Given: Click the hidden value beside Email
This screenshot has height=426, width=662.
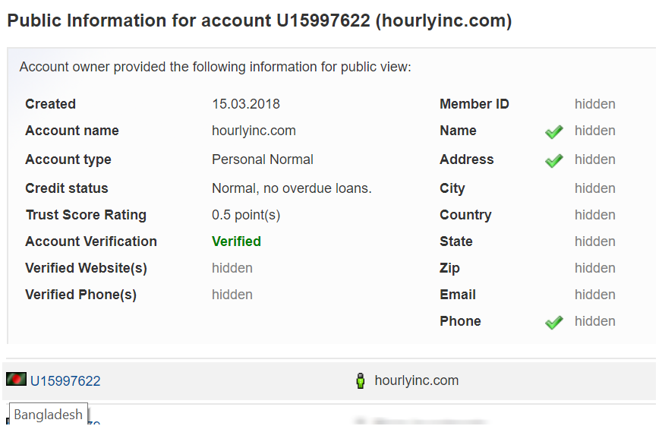Looking at the screenshot, I should pos(594,295).
